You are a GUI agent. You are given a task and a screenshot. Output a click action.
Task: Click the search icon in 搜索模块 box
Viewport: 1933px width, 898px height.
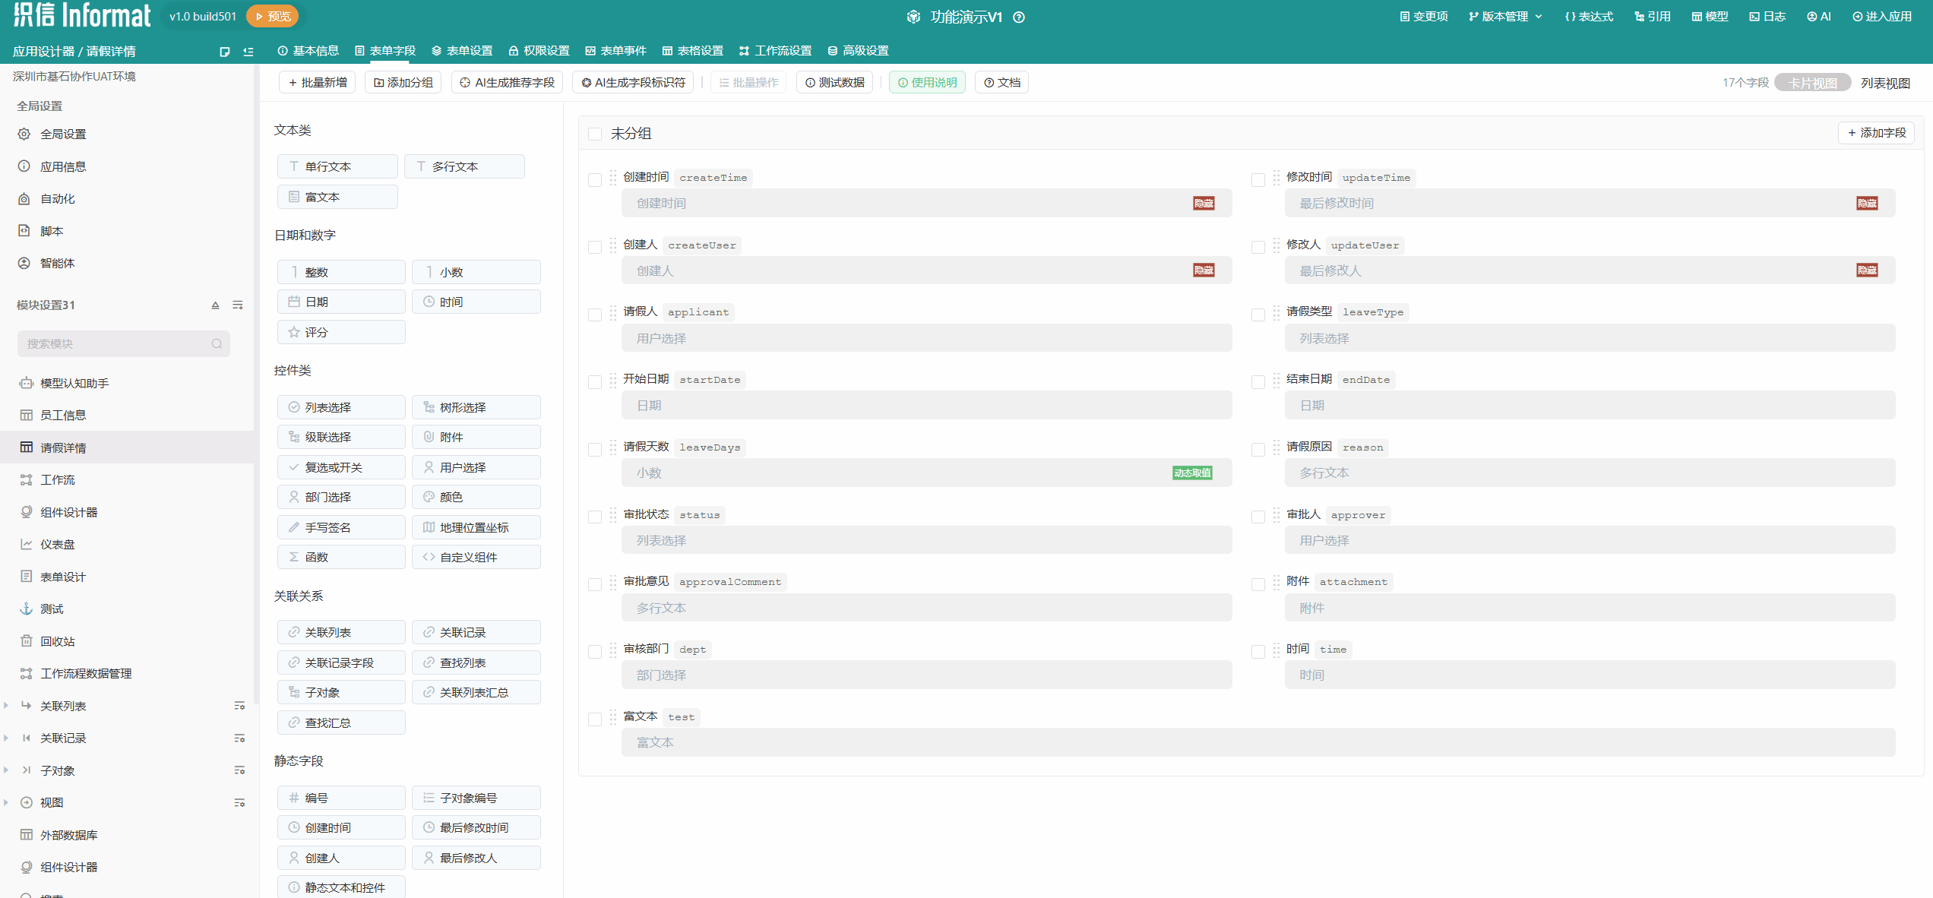(217, 343)
